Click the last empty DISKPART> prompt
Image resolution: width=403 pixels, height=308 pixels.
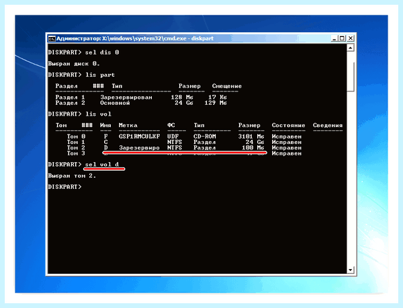[x=64, y=187]
